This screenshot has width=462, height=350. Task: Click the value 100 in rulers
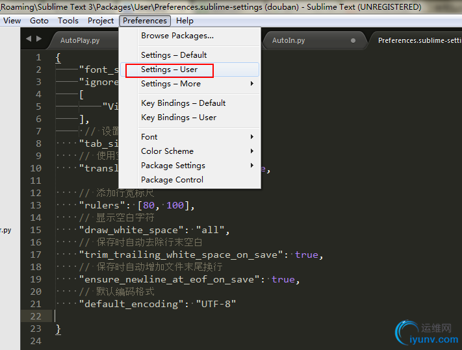[175, 205]
